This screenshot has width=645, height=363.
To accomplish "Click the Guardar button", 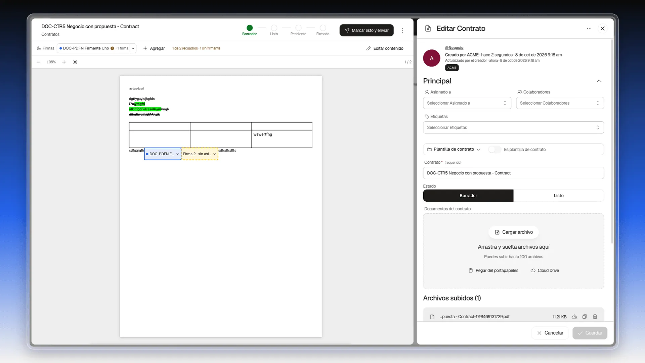I will (x=590, y=333).
